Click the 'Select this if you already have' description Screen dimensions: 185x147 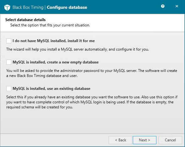(92, 102)
